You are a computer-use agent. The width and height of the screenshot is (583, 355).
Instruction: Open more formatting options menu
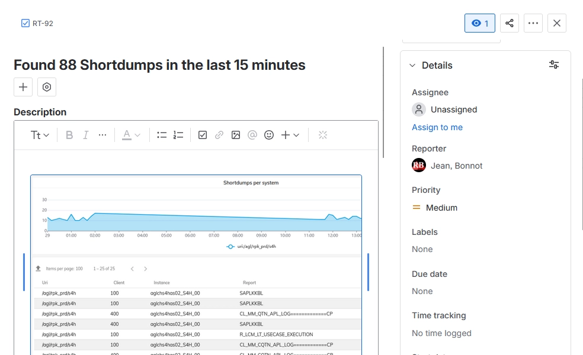click(x=102, y=135)
